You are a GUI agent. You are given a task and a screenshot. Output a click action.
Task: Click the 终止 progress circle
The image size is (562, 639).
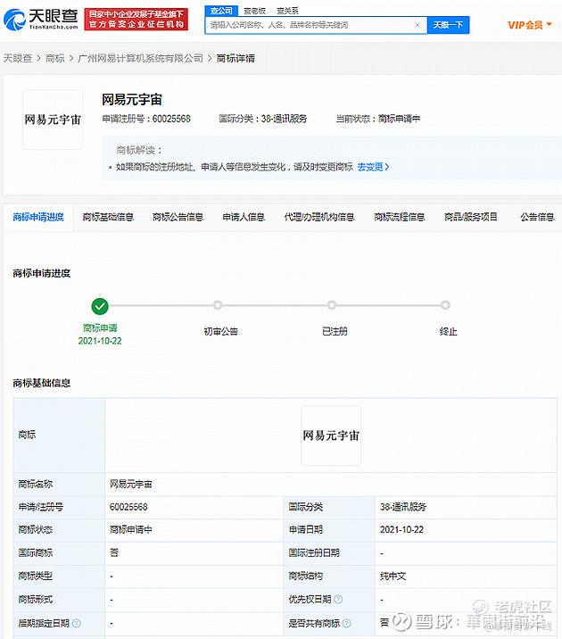coord(446,306)
